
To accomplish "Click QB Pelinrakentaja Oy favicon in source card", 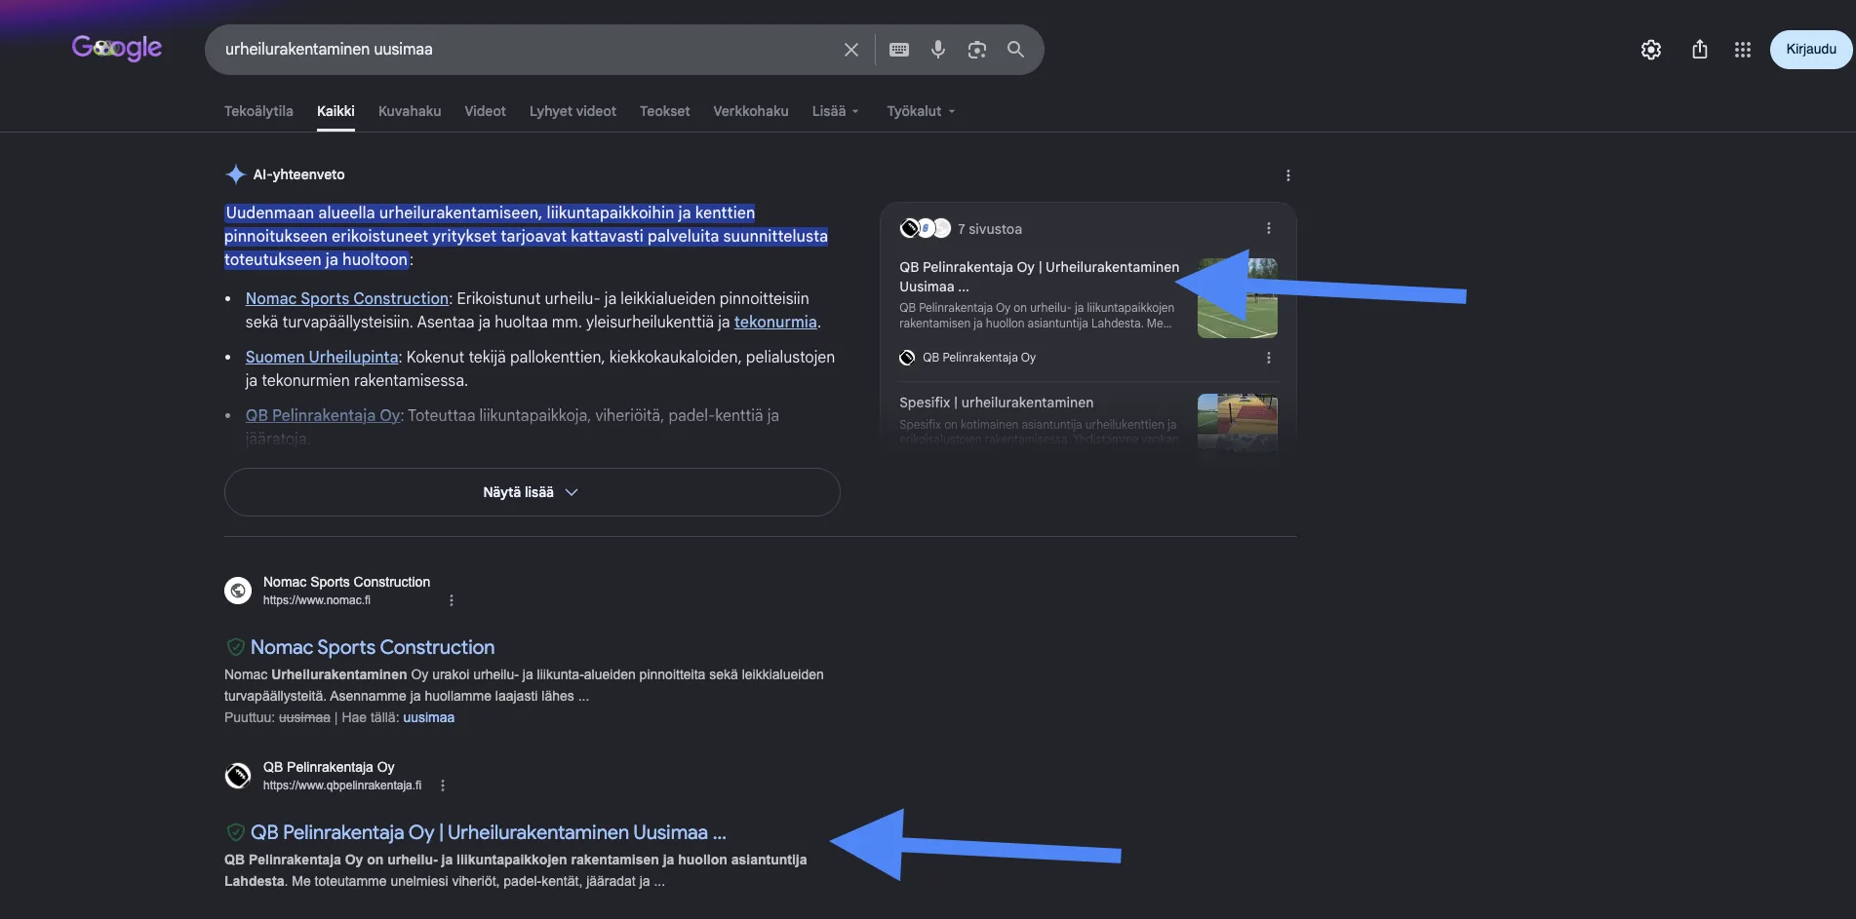I will point(907,358).
